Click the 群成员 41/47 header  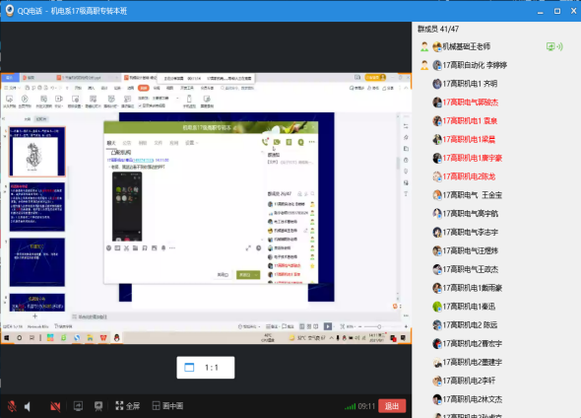438,29
